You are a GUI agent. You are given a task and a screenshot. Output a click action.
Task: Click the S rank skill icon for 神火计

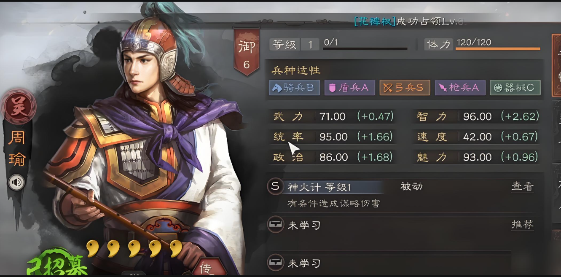pyautogui.click(x=275, y=186)
